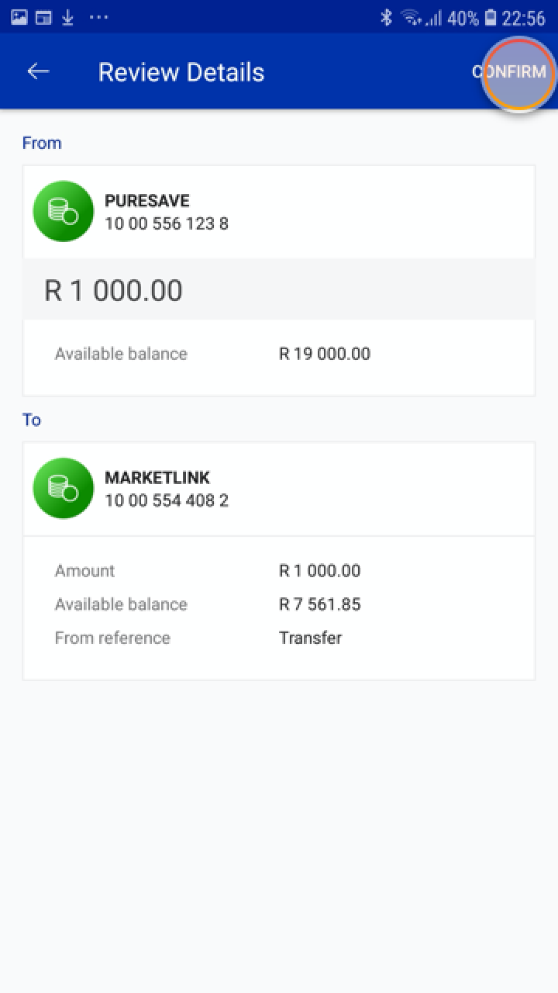This screenshot has width=558, height=993.
Task: Tap the three-dots notification overflow icon
Action: pos(98,17)
